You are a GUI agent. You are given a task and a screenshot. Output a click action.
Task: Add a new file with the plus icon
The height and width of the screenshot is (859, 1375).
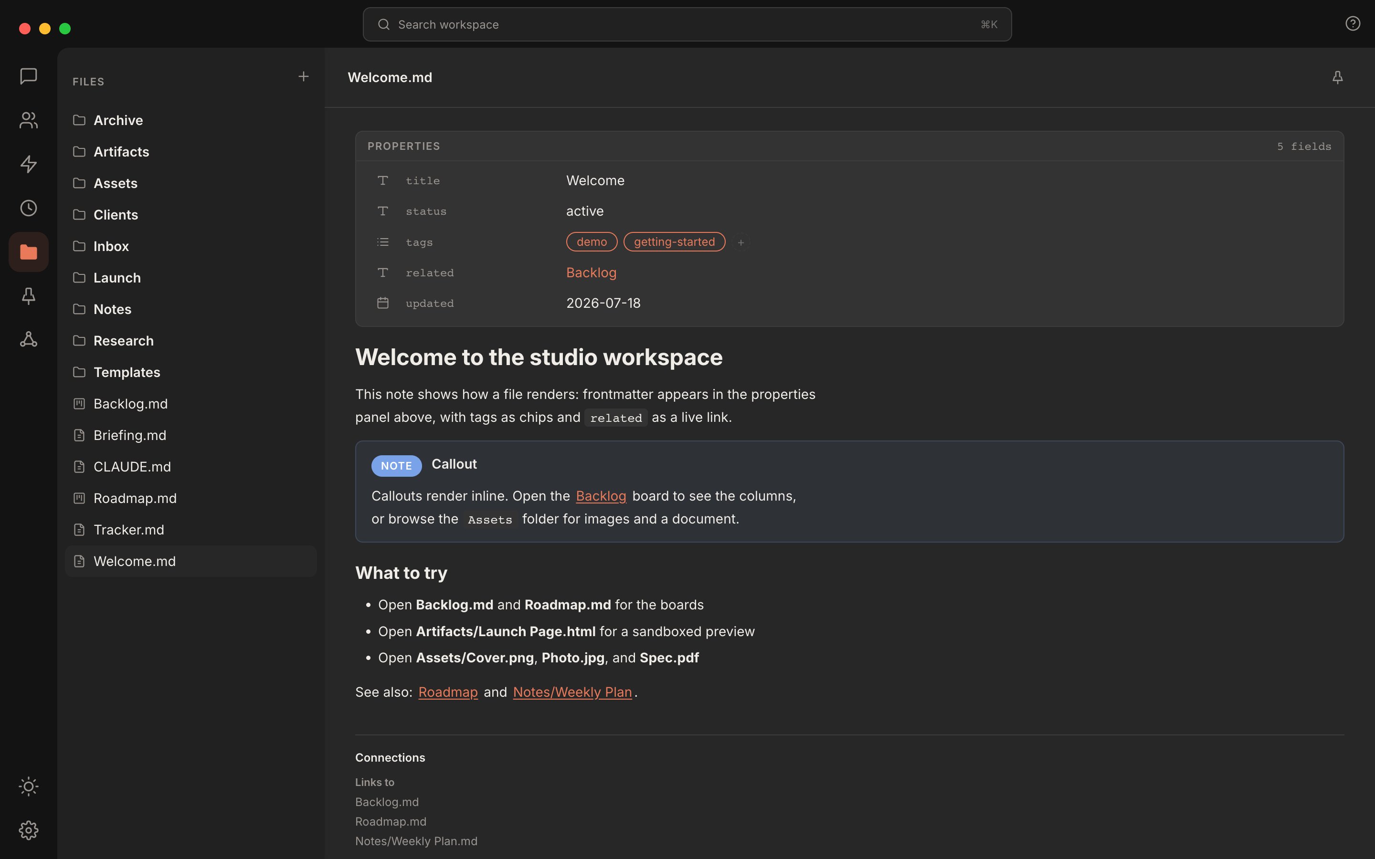pyautogui.click(x=304, y=76)
